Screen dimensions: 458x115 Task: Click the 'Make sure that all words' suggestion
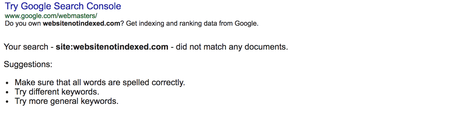pyautogui.click(x=100, y=83)
